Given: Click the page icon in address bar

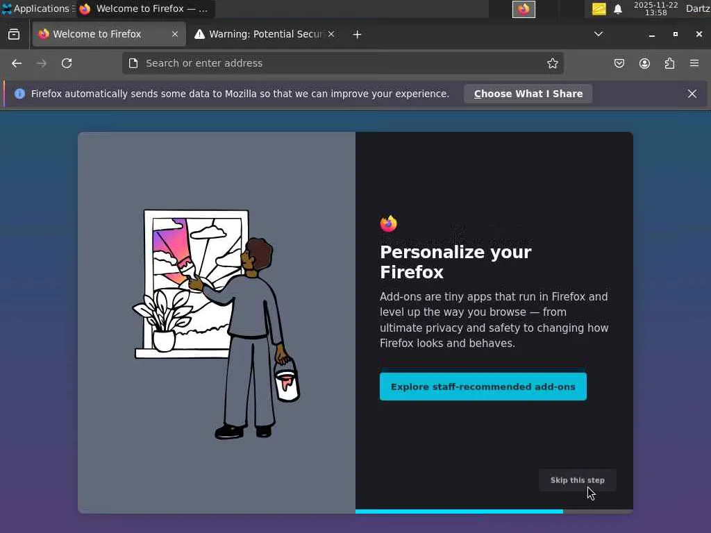Looking at the screenshot, I should pos(133,63).
